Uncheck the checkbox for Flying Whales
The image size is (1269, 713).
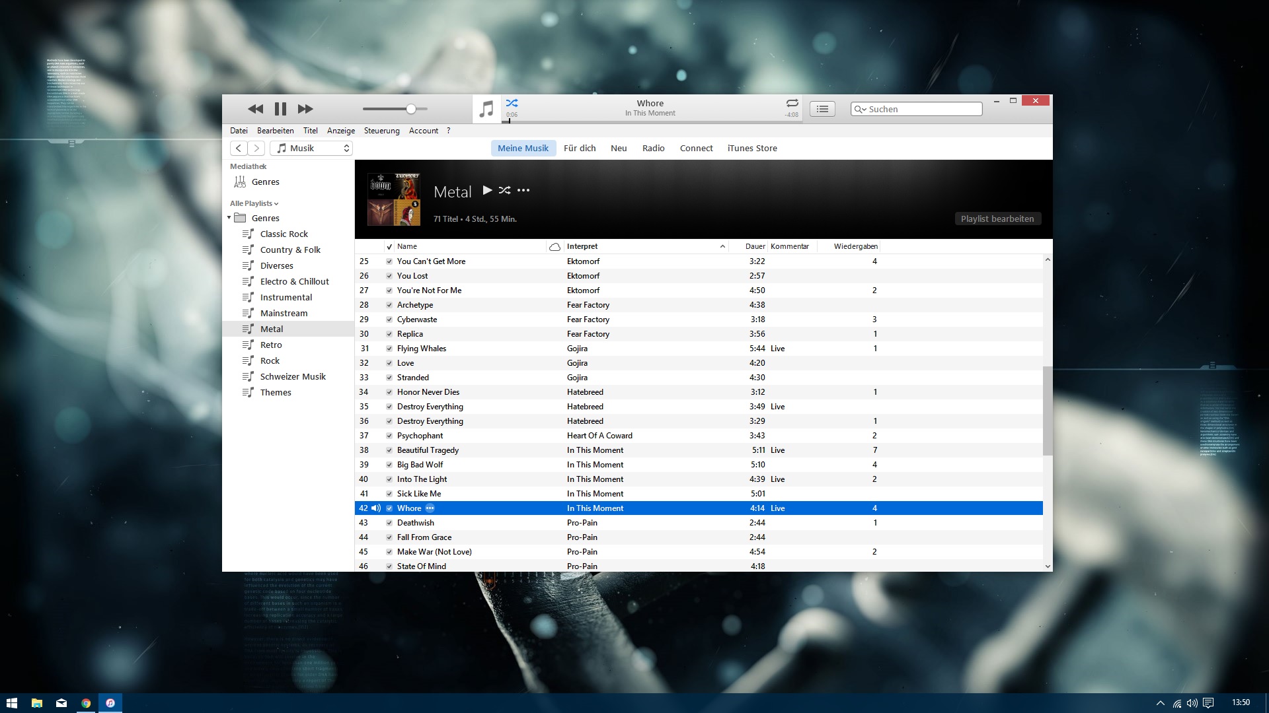(389, 349)
